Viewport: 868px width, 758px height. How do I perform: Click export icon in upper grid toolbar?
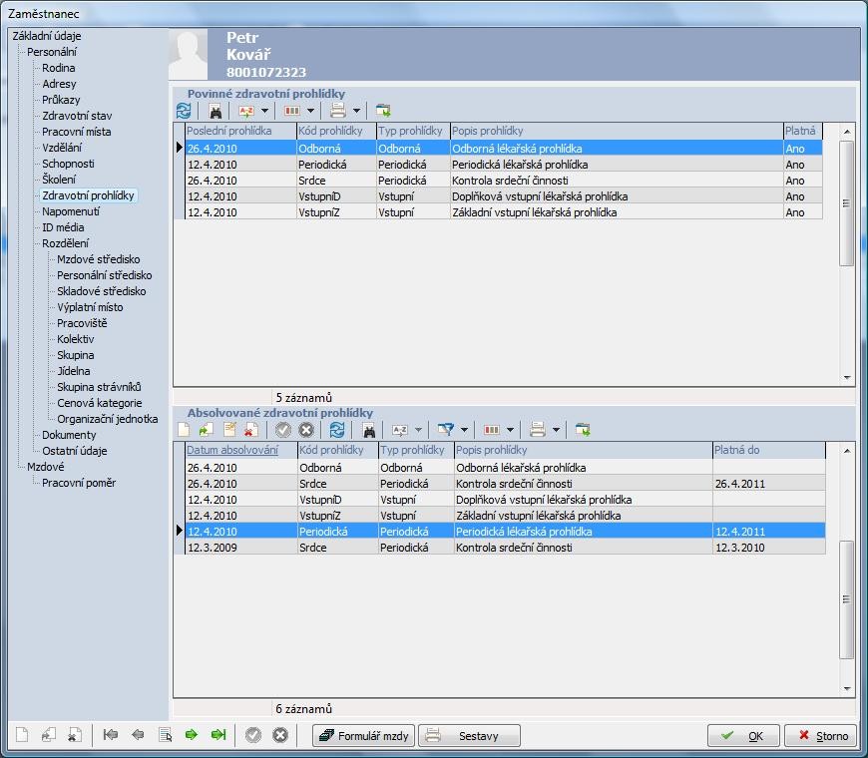click(383, 111)
